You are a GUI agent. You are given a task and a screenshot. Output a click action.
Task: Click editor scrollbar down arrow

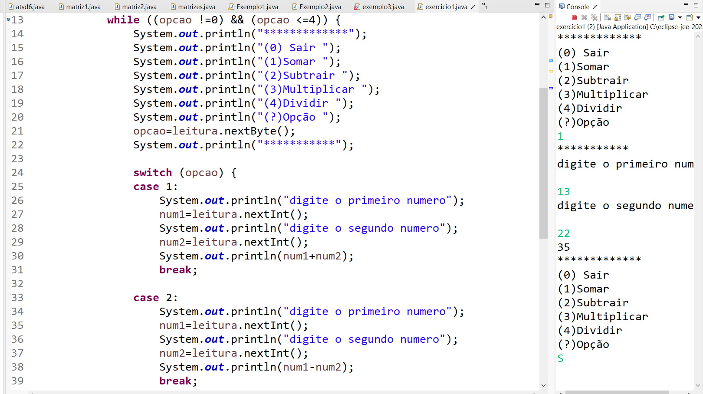[543, 385]
